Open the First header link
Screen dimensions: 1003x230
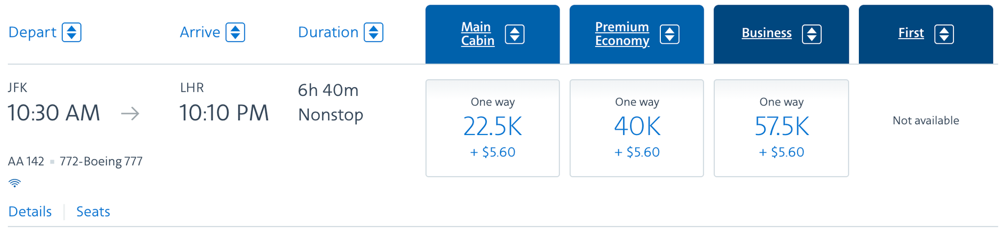pos(911,33)
